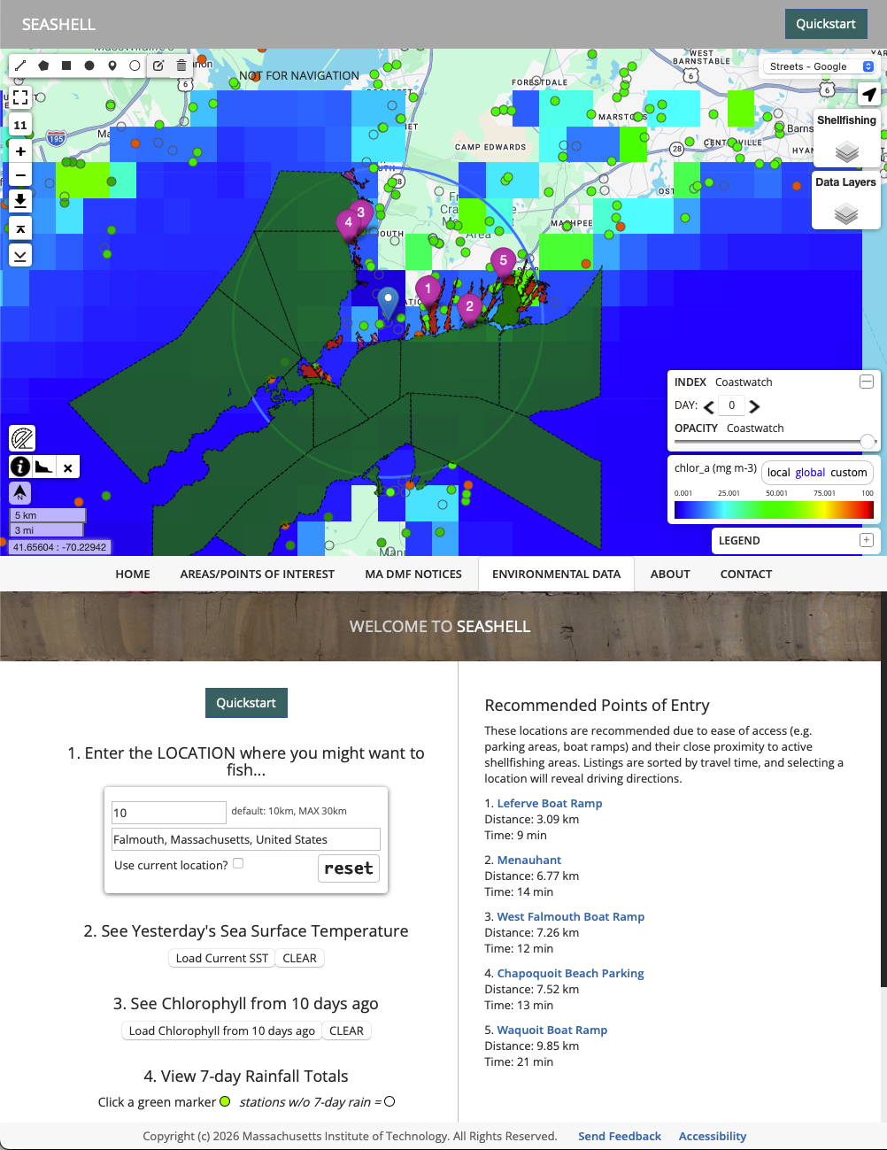Screen dimensions: 887x1150
Task: Select the draw polyline tool
Action: tap(20, 66)
